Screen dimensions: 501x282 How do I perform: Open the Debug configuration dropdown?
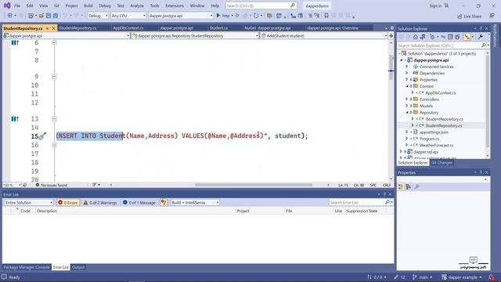pos(98,16)
